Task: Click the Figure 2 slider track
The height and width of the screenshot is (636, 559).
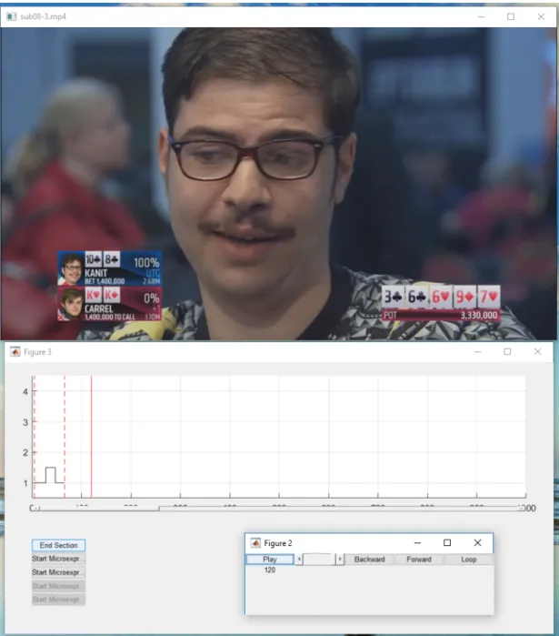Action: point(319,560)
